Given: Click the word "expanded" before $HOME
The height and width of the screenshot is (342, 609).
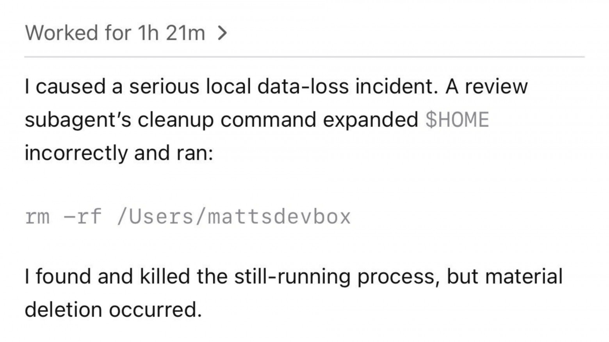Looking at the screenshot, I should [x=370, y=120].
